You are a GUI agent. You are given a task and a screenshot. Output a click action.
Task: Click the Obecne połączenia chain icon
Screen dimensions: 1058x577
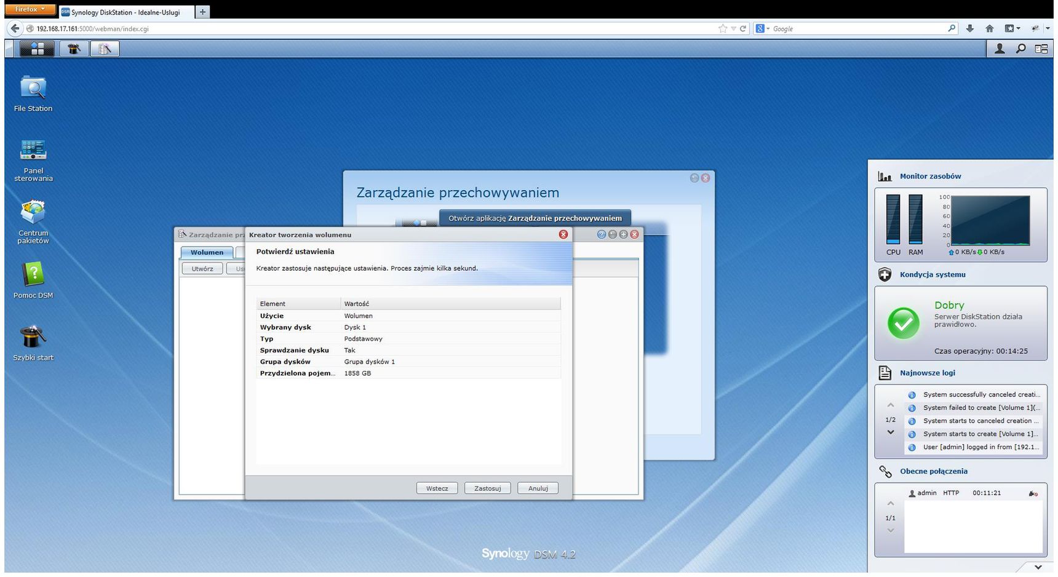(885, 471)
